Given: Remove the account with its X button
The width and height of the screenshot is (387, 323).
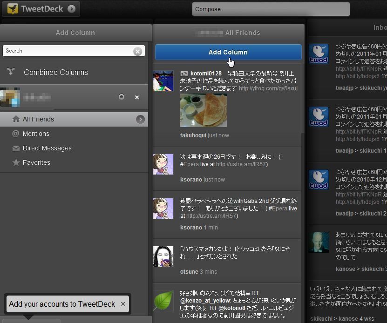Looking at the screenshot, I should coord(137,97).
